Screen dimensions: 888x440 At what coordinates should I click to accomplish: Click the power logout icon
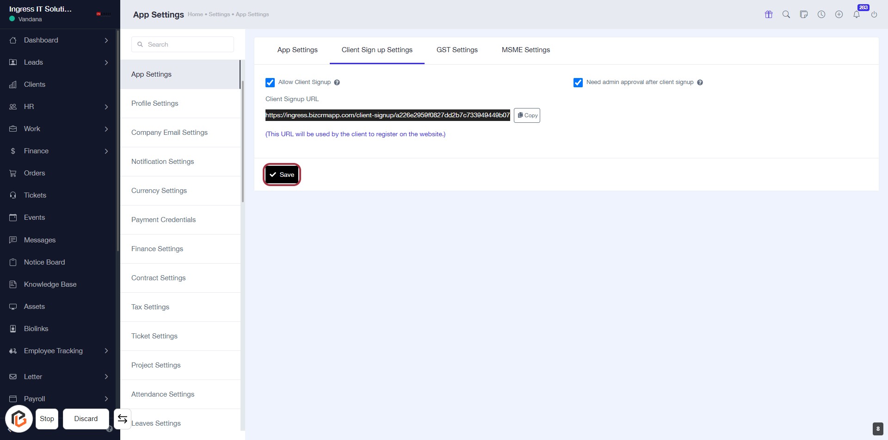coord(874,14)
